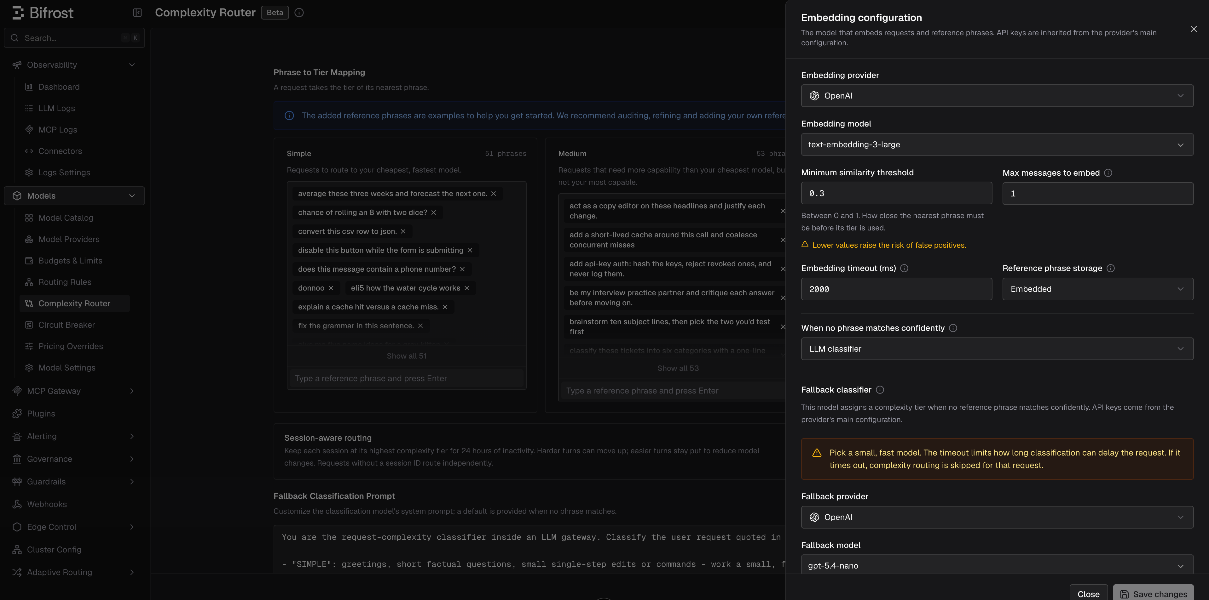This screenshot has width=1209, height=600.
Task: Show info for Fallback classifier
Action: [880, 389]
